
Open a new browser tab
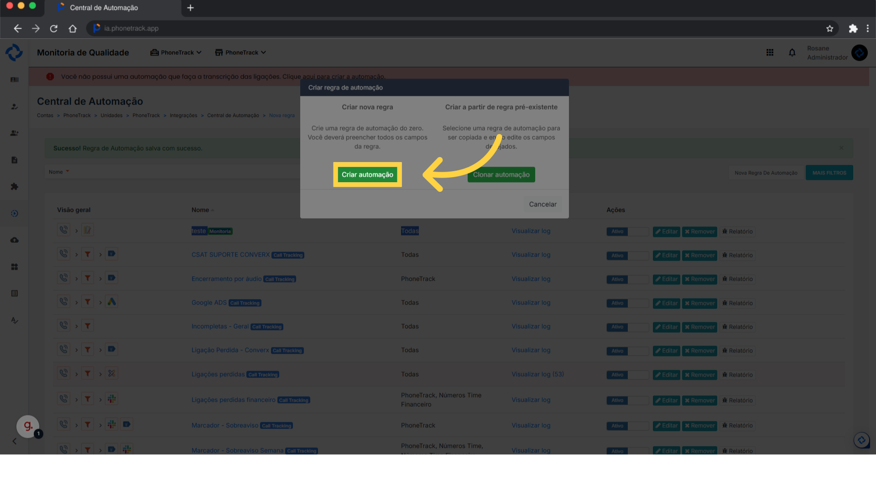(191, 8)
